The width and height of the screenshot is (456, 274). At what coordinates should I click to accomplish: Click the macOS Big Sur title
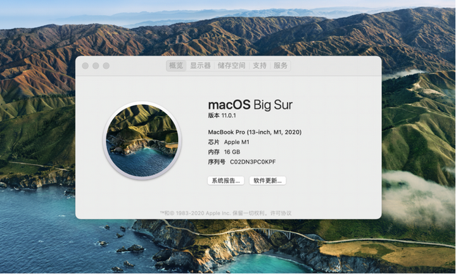click(250, 105)
